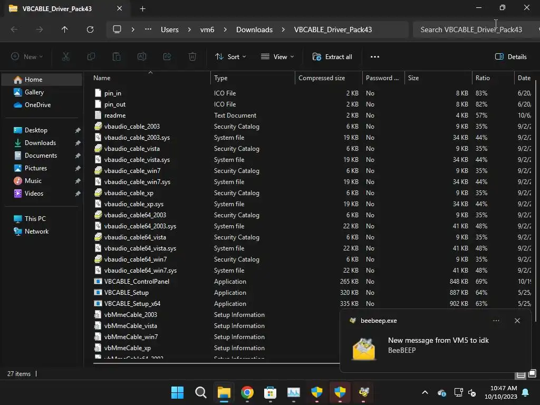
Task: Click the Copy icon in toolbar
Action: click(91, 57)
